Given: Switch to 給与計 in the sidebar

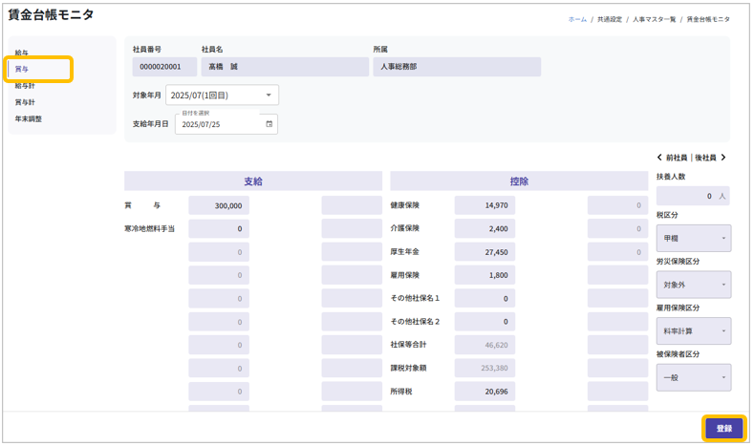Looking at the screenshot, I should coord(25,86).
